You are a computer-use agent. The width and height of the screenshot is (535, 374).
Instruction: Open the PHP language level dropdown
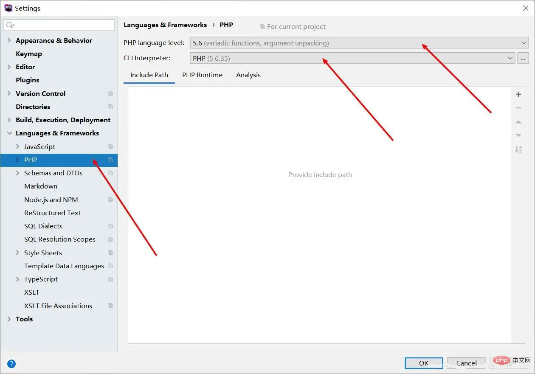point(359,43)
